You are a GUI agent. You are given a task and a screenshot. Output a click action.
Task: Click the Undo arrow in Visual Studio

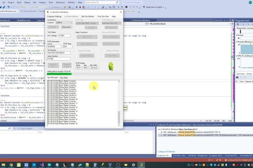coord(8,7)
